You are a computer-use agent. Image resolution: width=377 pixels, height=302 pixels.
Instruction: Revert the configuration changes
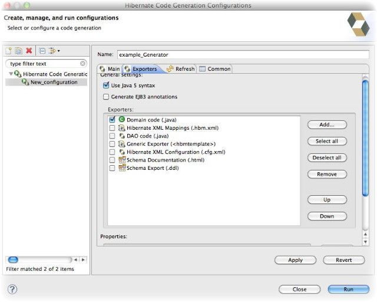344,260
